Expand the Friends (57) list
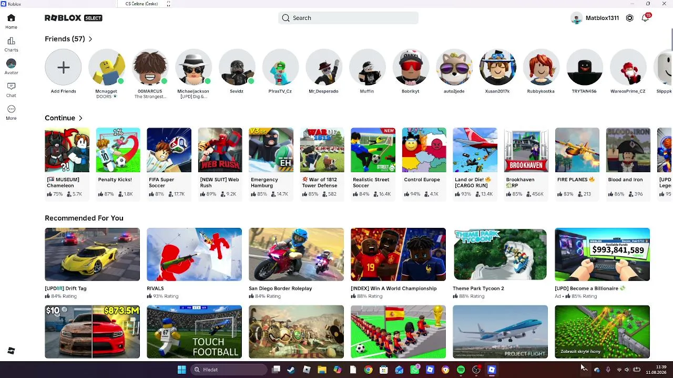673x378 pixels. (68, 39)
